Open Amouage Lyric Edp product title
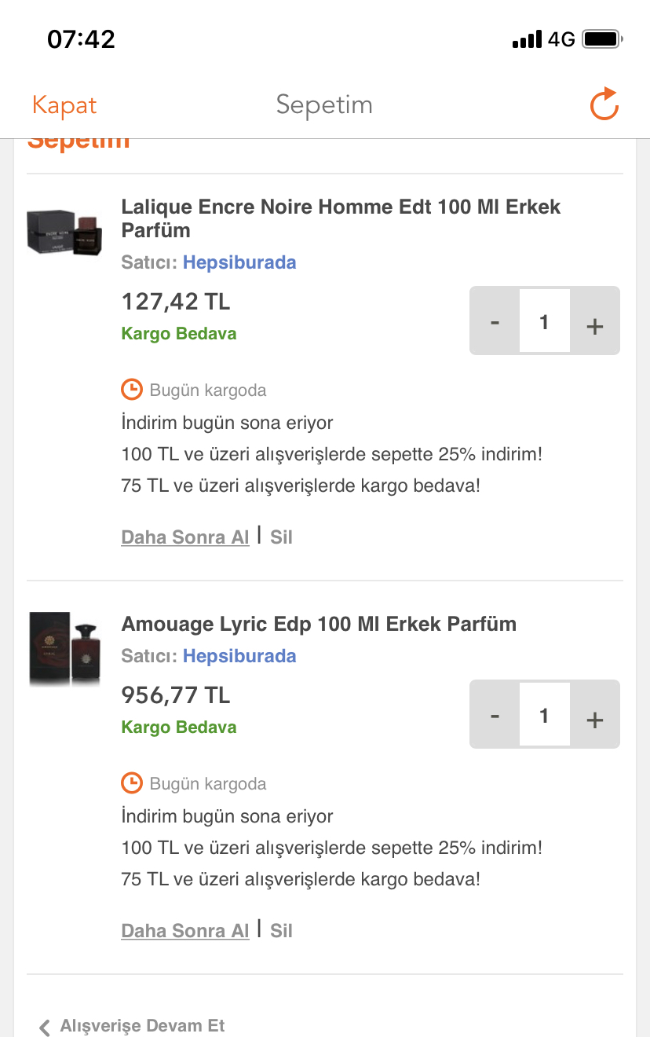Image resolution: width=650 pixels, height=1037 pixels. 319,624
